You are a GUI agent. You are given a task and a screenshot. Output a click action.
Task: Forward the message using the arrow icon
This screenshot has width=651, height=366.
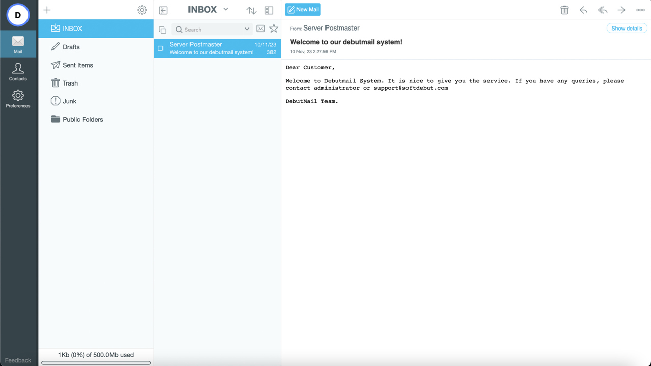coord(621,10)
